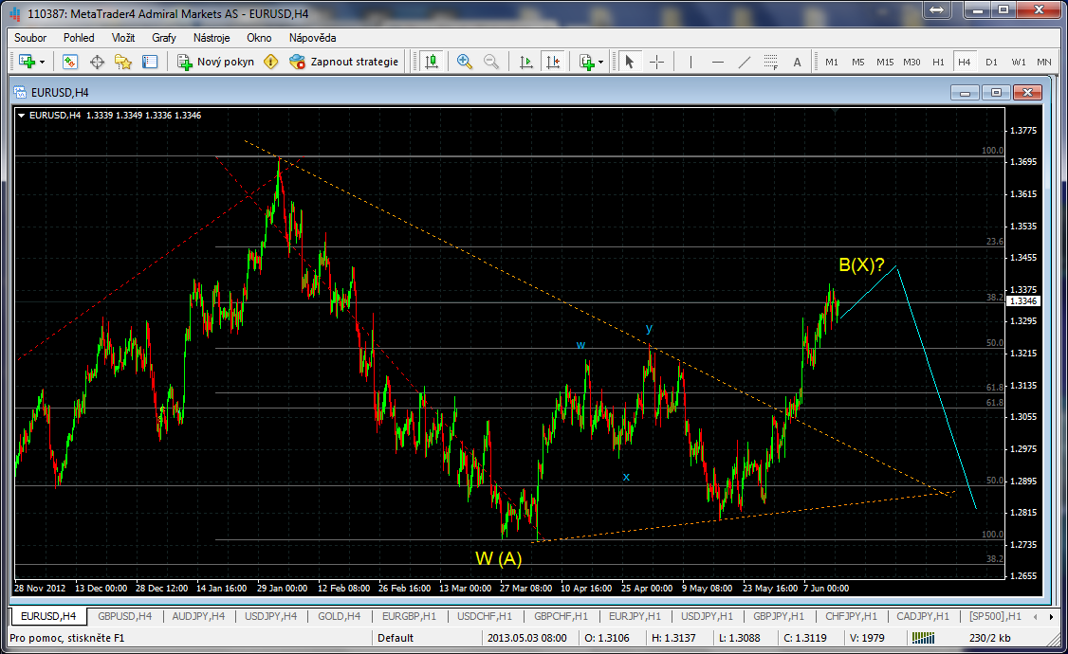Screen dimensions: 1068x654
Task: Select trendline drawing tool
Action: (745, 62)
